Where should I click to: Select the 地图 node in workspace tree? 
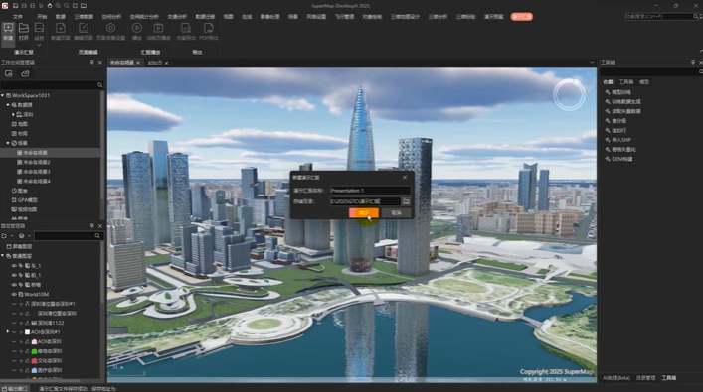[19, 124]
